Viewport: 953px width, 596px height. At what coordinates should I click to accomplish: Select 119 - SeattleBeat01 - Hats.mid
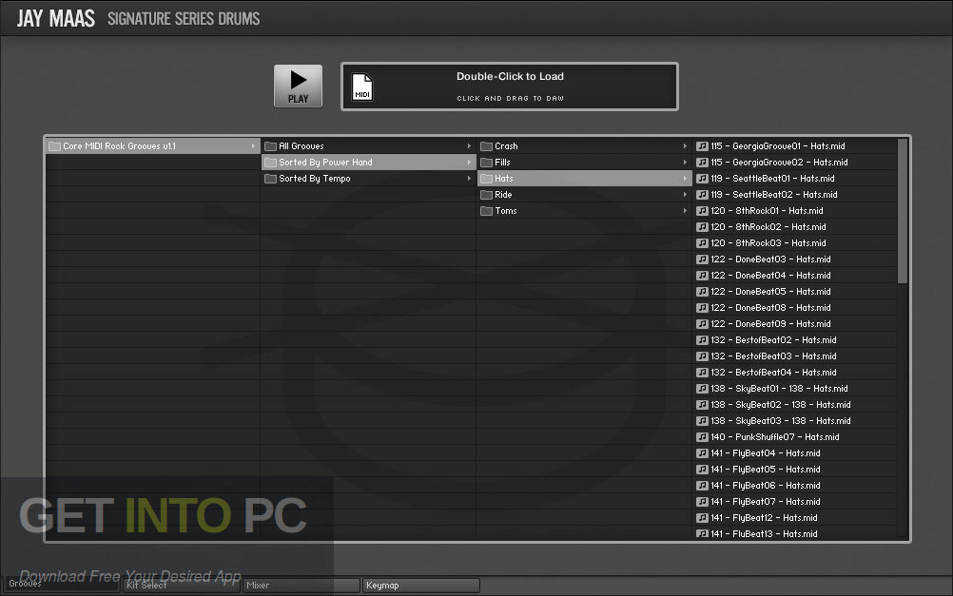795,179
